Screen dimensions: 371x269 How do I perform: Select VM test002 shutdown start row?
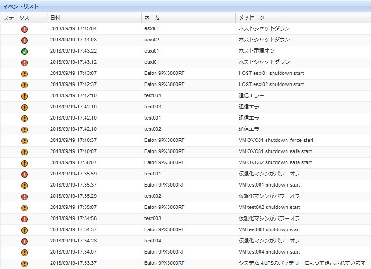click(269, 208)
